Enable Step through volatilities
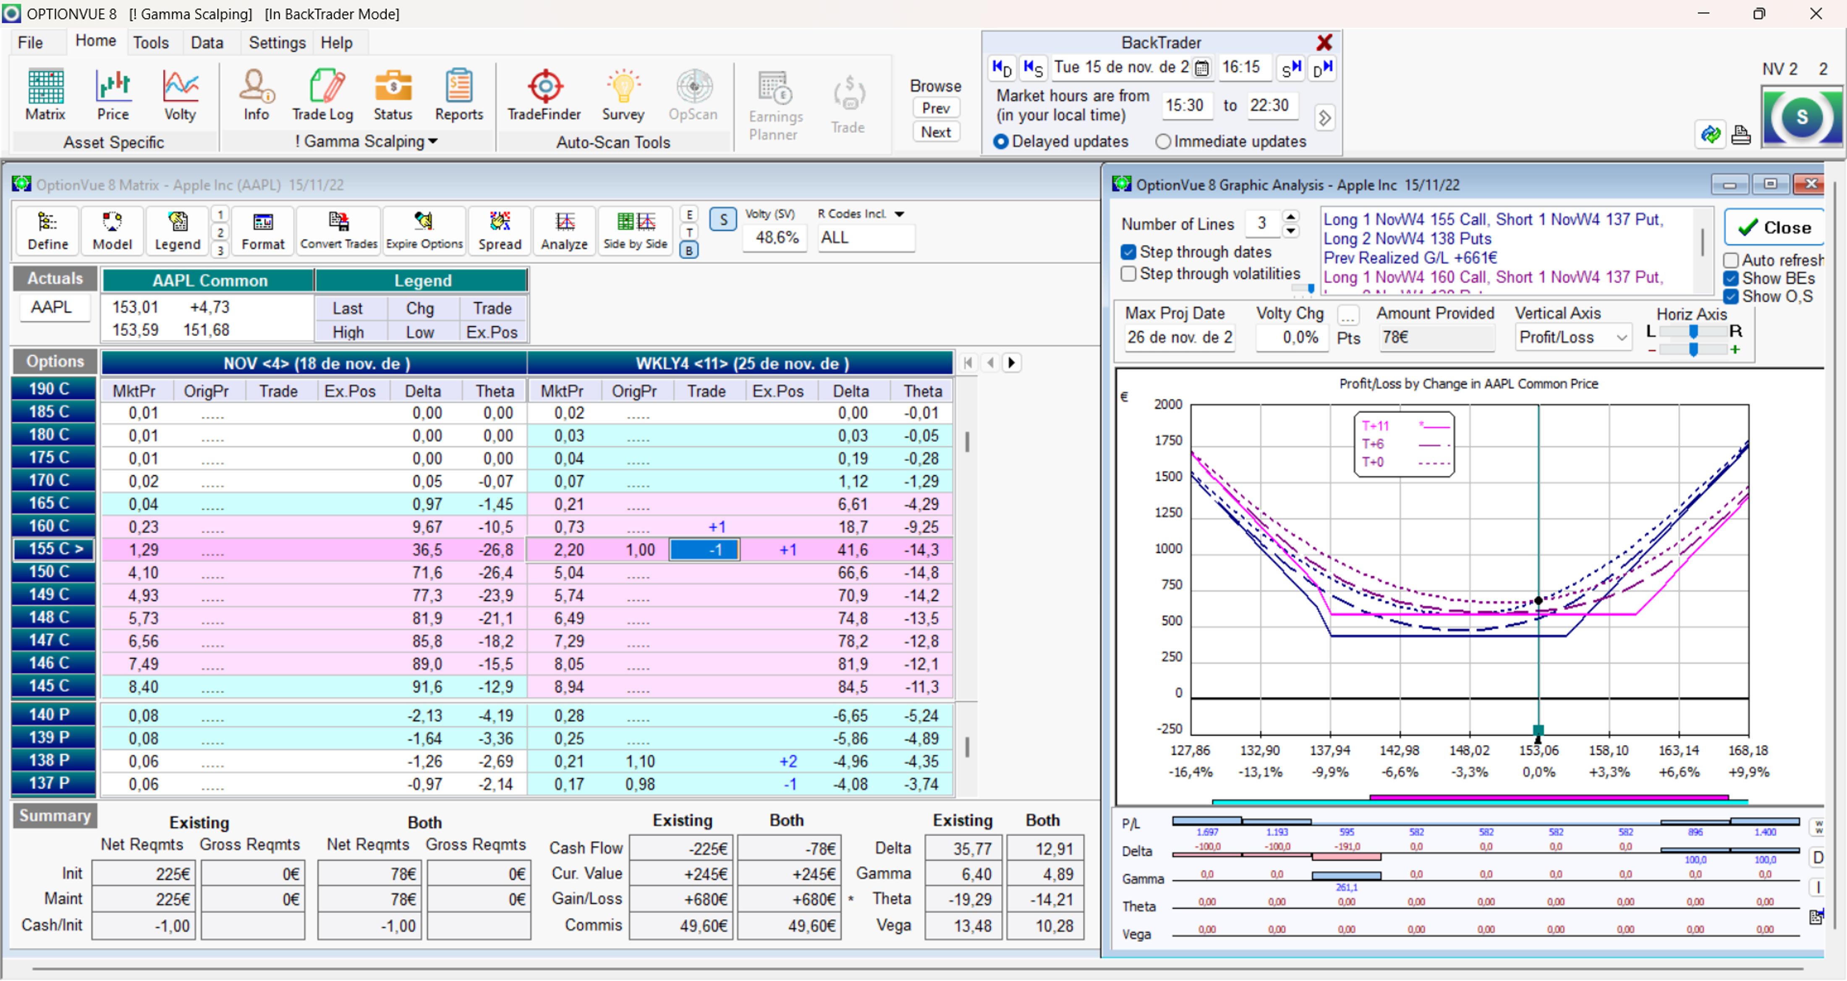 1129,274
